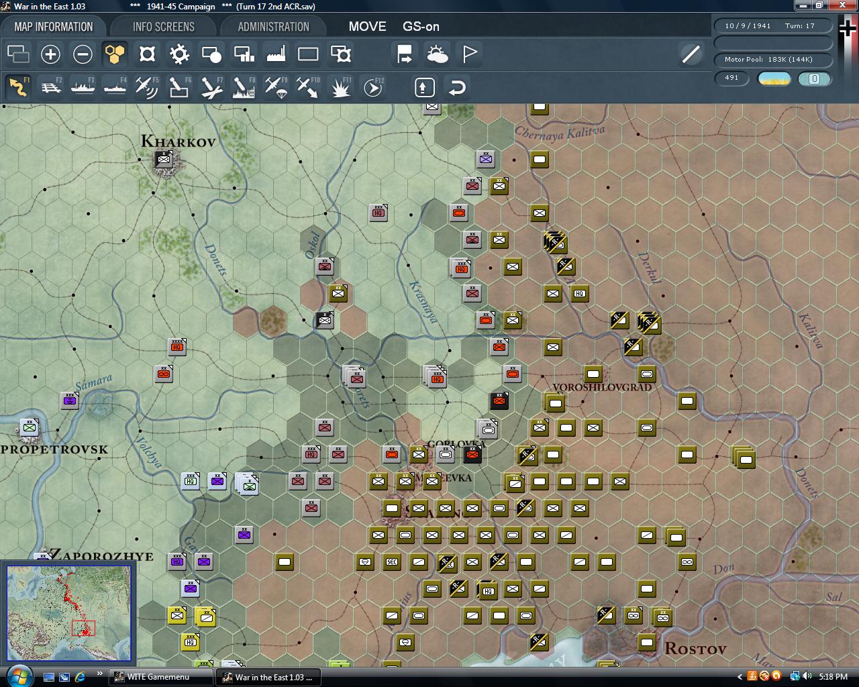Viewport: 859px width, 687px height.
Task: Choose the F9 air transport parachute icon
Action: (x=276, y=87)
